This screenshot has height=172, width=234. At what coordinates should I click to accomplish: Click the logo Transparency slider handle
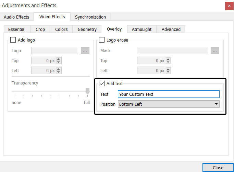(x=87, y=91)
